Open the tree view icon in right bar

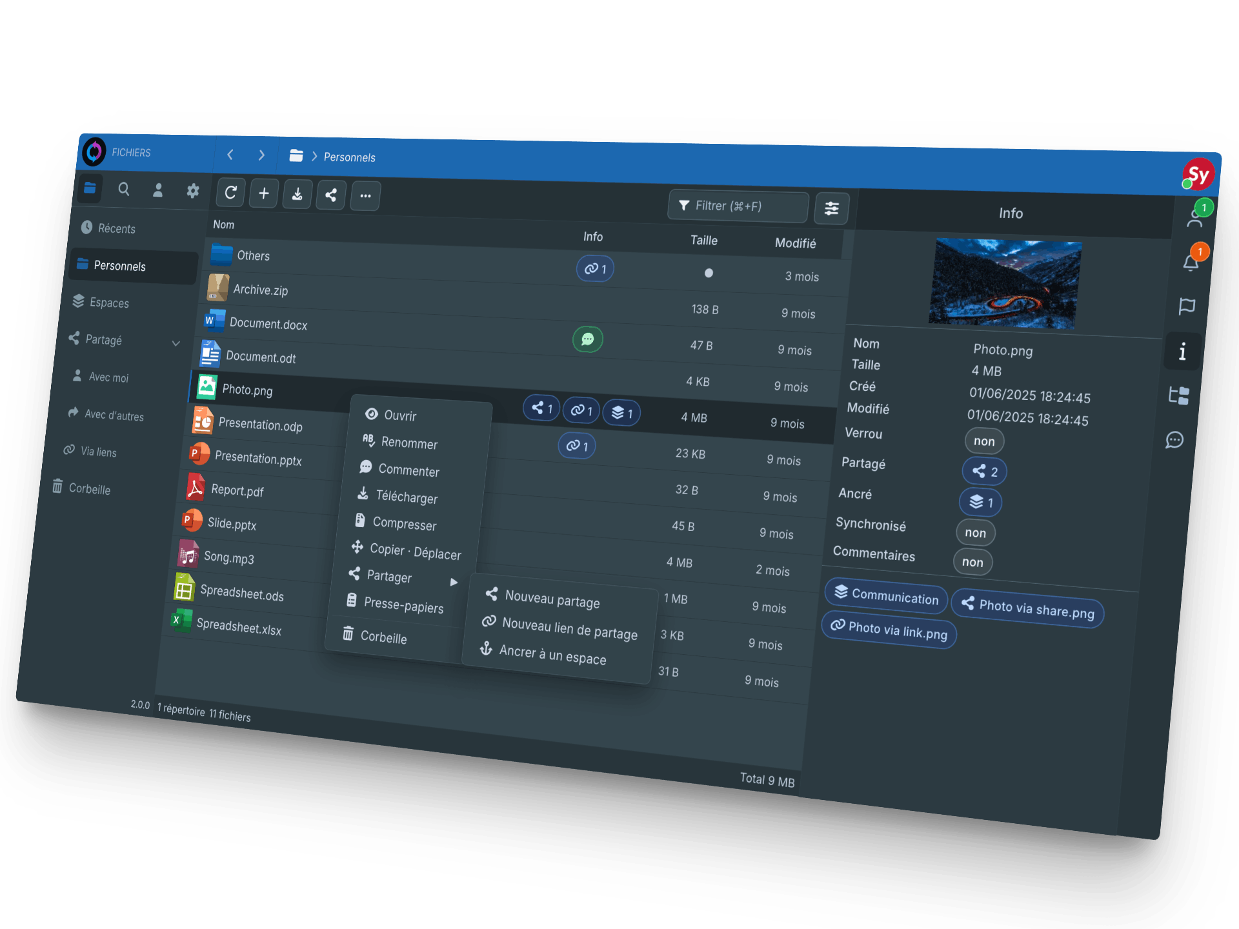pos(1179,395)
